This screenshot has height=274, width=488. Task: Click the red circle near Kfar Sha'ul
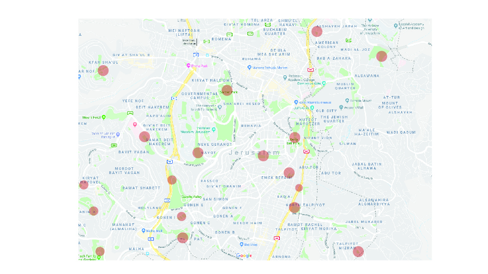pos(103,70)
